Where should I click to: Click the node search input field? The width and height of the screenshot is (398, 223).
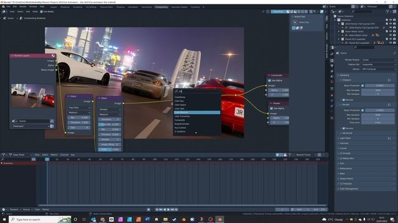[197, 91]
